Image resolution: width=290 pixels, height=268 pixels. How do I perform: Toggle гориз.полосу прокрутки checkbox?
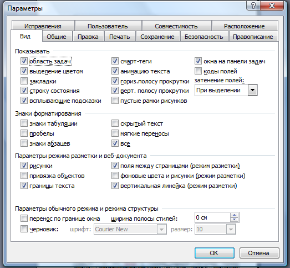pyautogui.click(x=115, y=81)
